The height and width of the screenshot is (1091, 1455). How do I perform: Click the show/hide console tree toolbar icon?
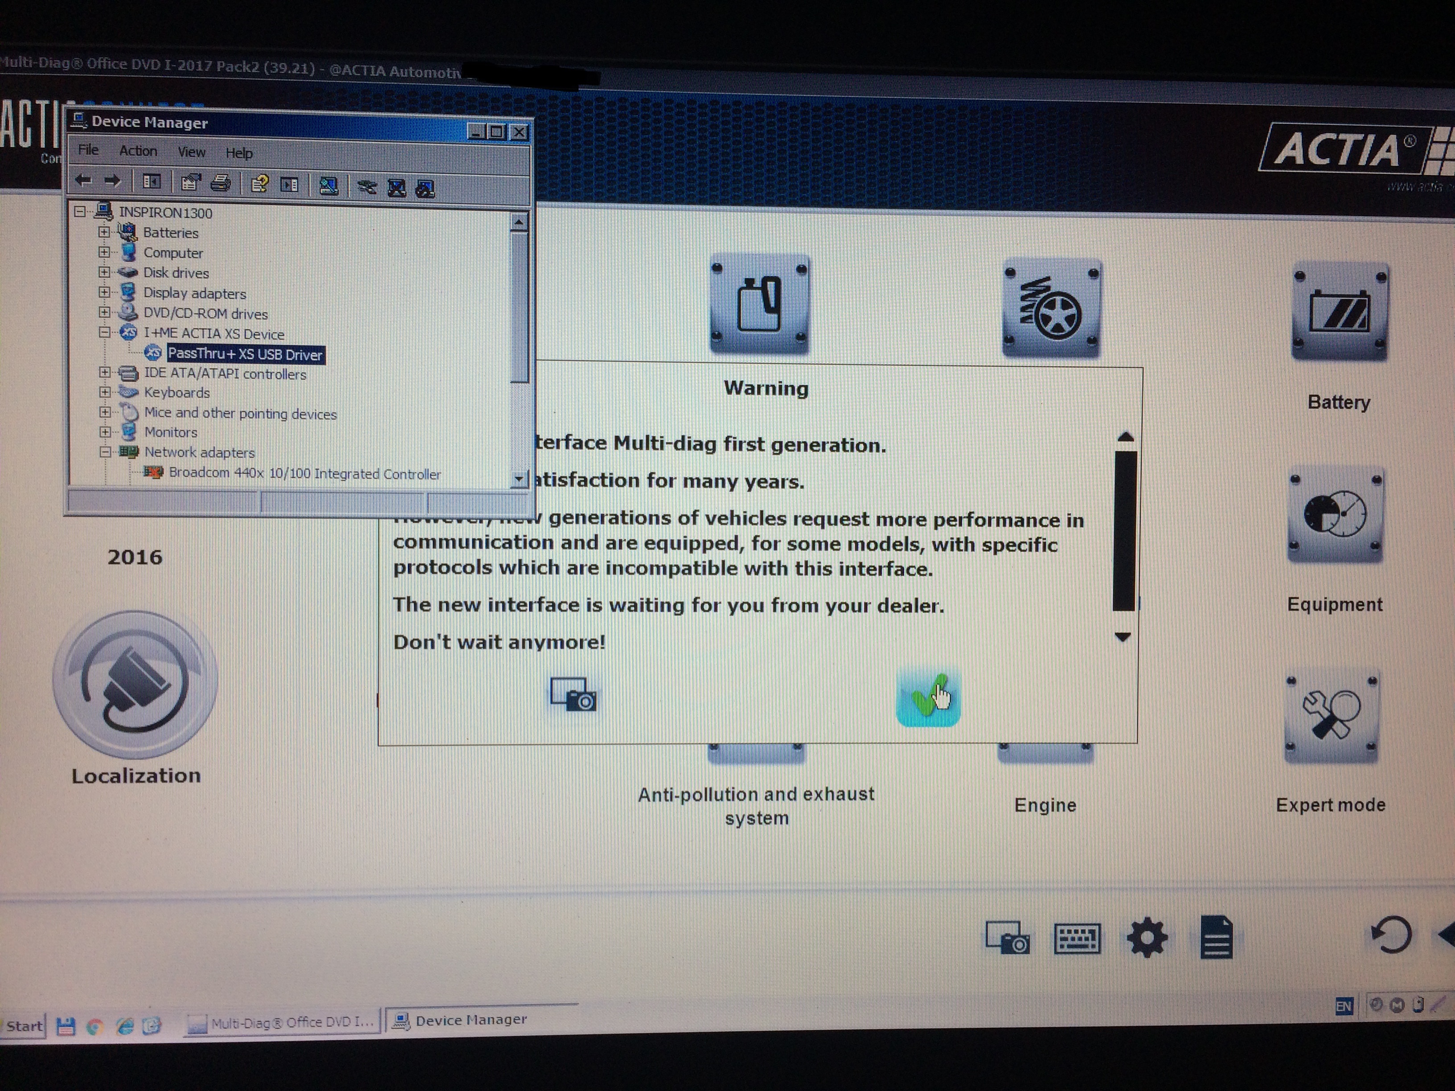coord(151,182)
